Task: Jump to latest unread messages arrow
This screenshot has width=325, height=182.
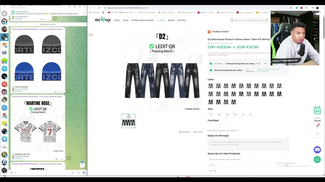Action: pyautogui.click(x=82, y=165)
